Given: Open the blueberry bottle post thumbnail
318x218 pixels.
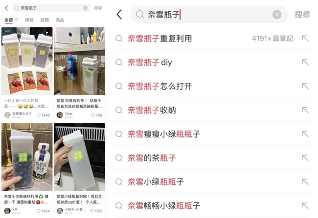Looking at the screenshot, I should (27, 157).
